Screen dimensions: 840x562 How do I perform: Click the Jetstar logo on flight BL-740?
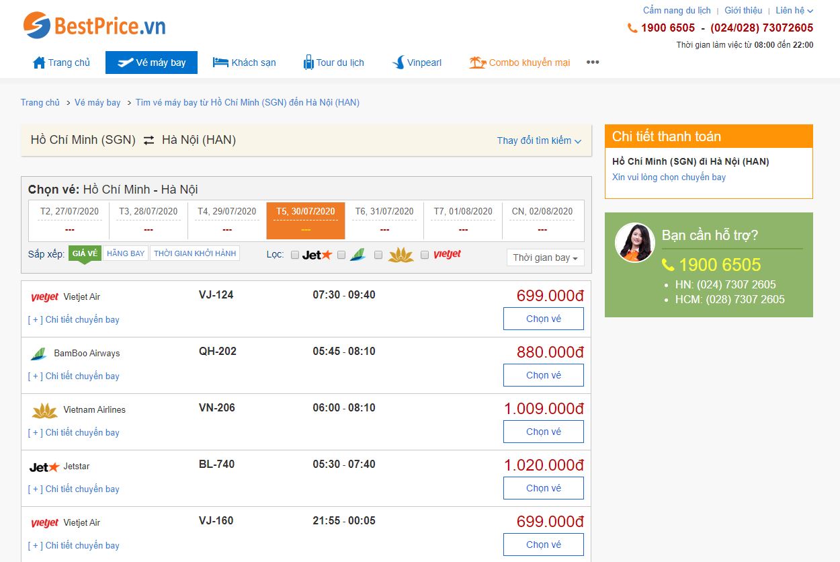pos(44,467)
